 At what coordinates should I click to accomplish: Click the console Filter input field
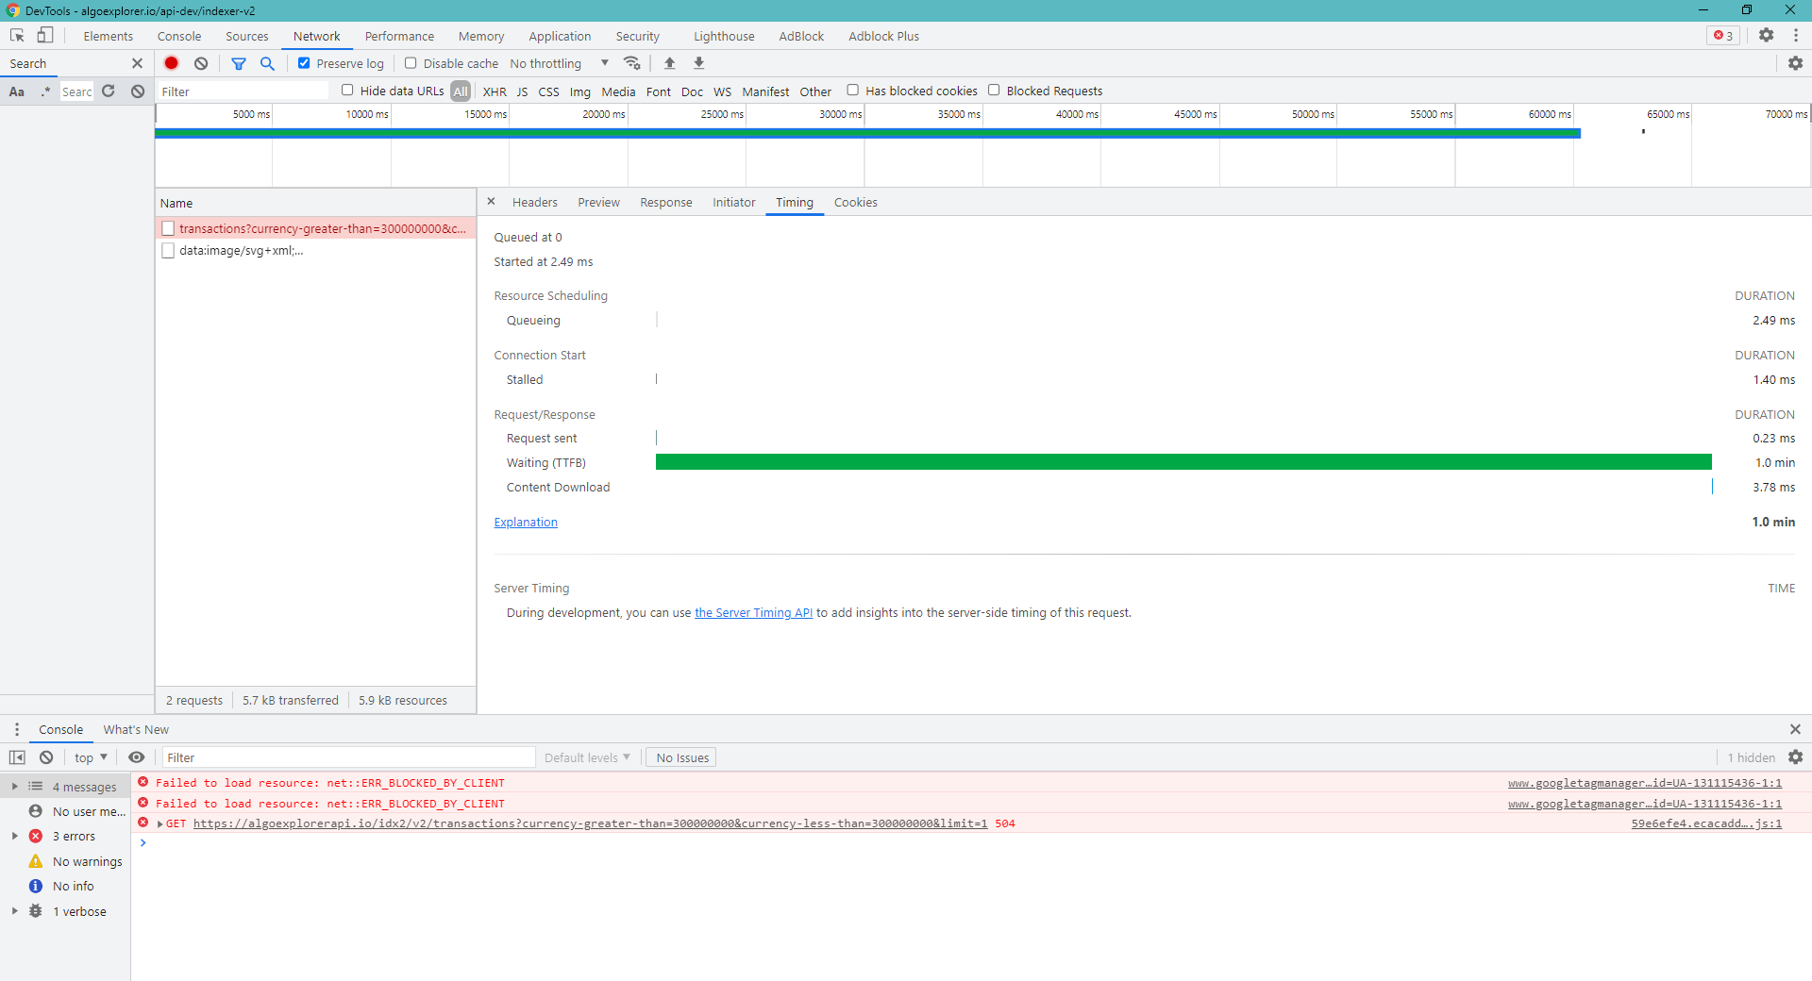(348, 757)
